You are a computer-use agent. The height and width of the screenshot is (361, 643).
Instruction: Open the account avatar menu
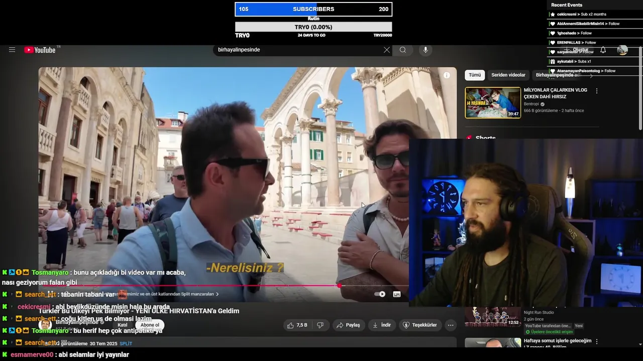pos(622,50)
